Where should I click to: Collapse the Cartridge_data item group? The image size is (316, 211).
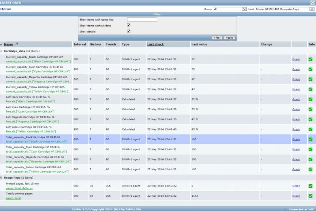(x=1, y=51)
